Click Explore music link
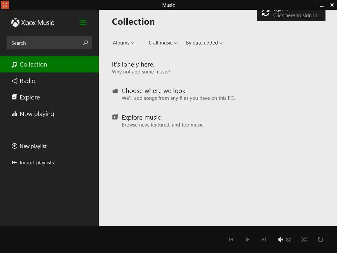This screenshot has height=253, width=337. coord(141,118)
